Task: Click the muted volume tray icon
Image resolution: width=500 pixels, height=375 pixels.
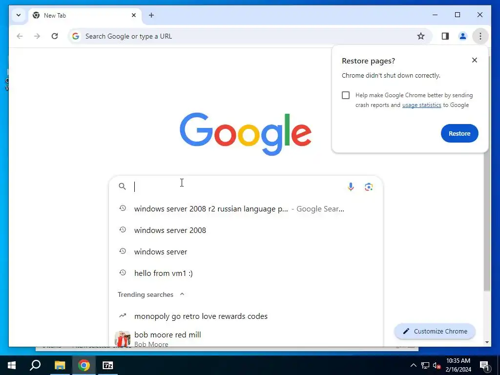Action: point(437,365)
